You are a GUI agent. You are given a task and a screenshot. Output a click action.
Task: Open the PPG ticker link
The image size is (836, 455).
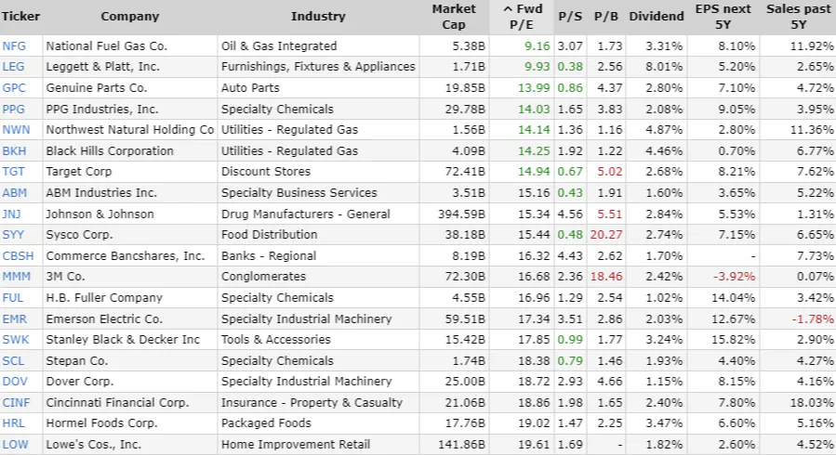pos(13,110)
